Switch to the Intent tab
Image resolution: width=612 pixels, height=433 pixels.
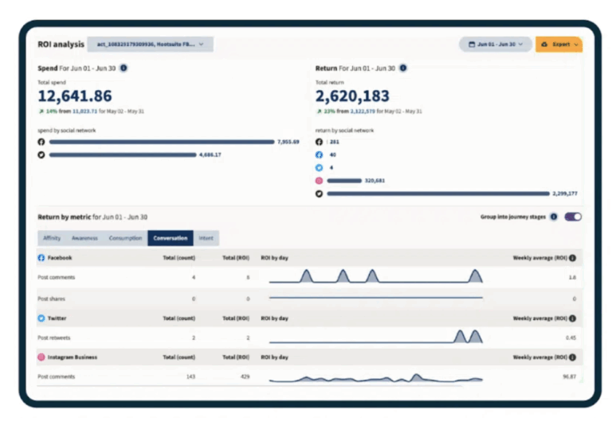pyautogui.click(x=206, y=238)
